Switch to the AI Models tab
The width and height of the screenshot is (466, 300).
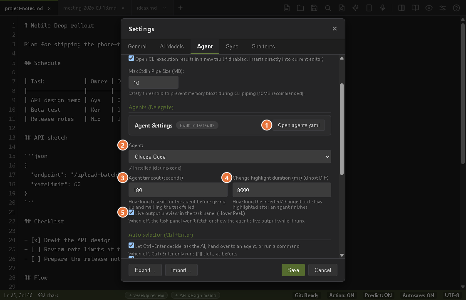click(x=171, y=46)
